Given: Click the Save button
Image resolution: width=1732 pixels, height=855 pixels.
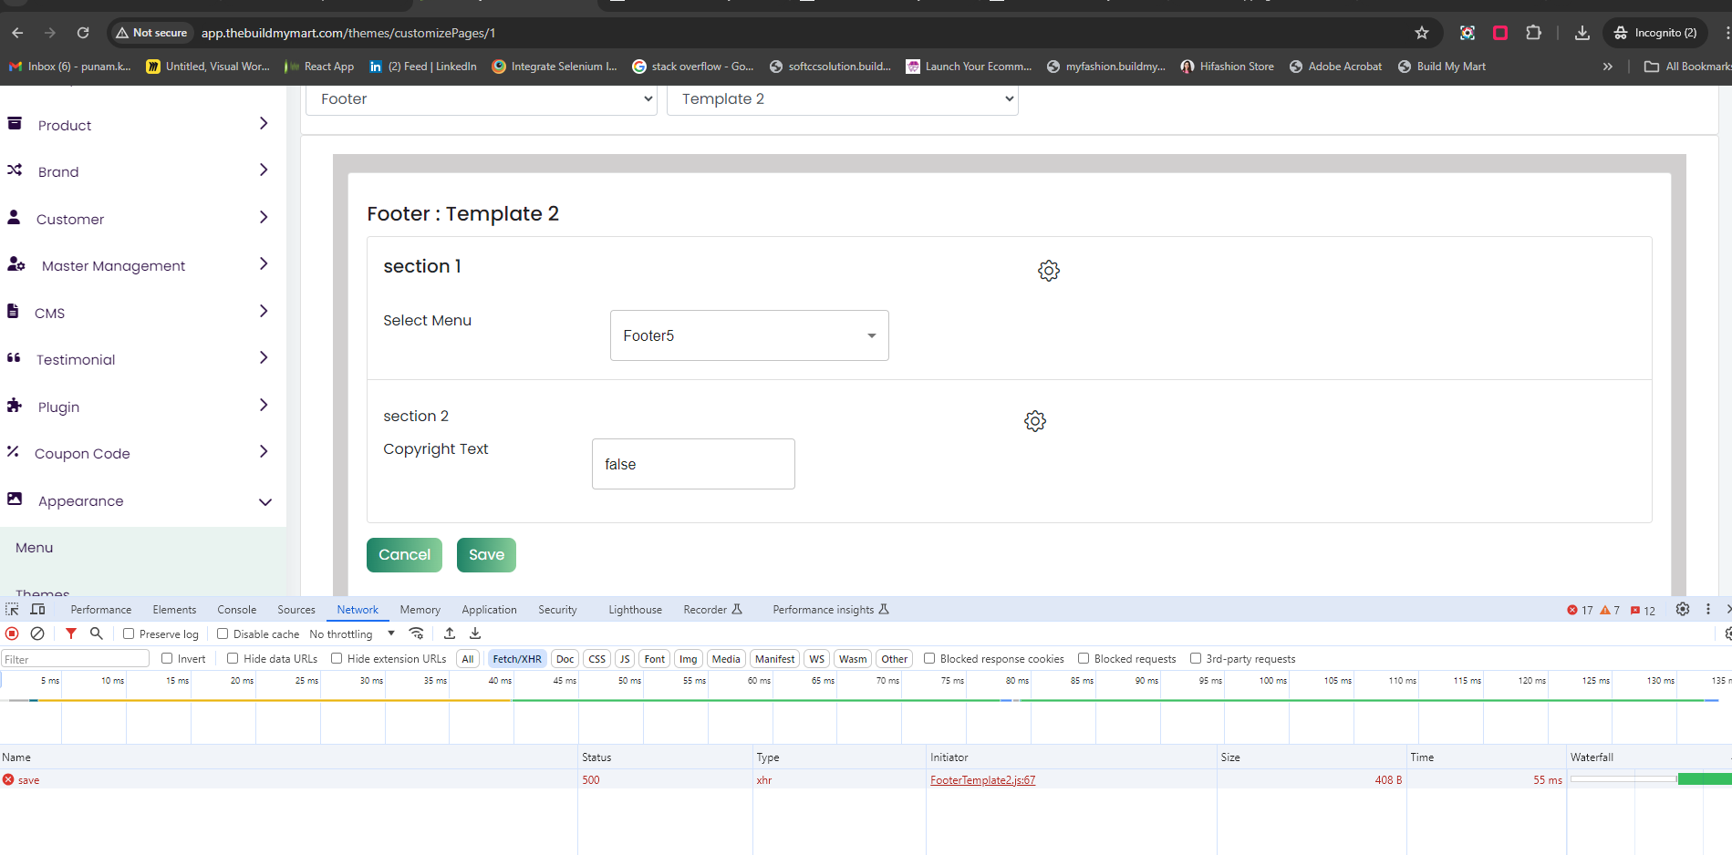Looking at the screenshot, I should coord(486,555).
